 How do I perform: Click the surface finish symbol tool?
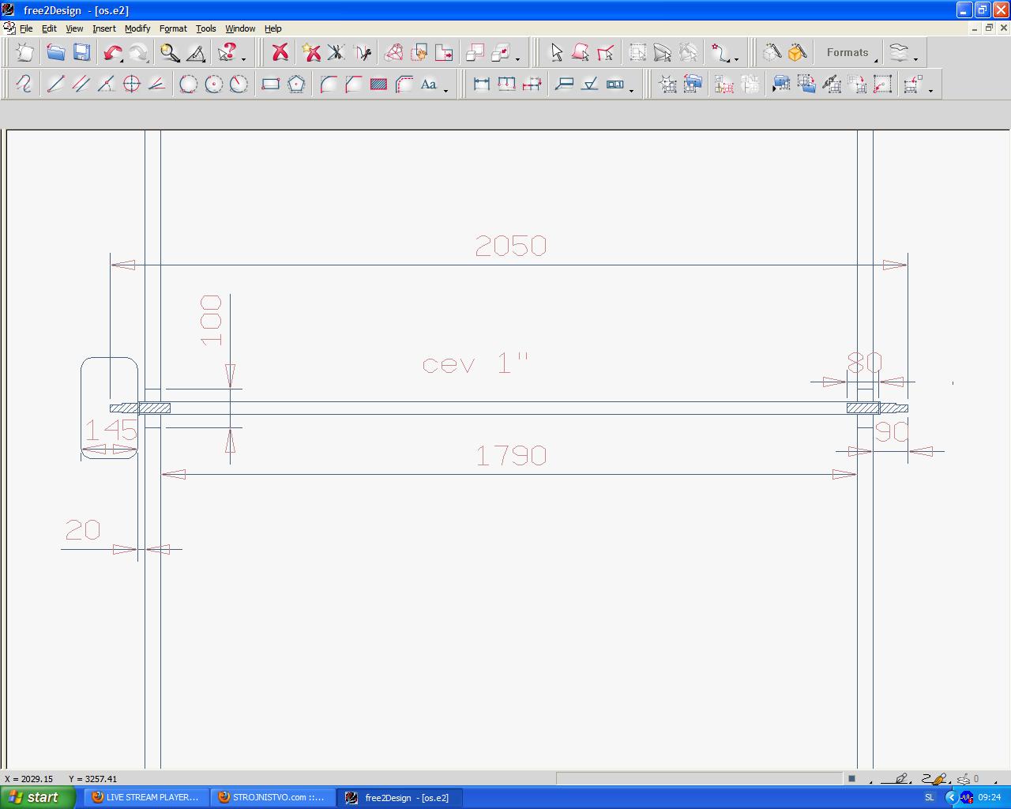589,84
